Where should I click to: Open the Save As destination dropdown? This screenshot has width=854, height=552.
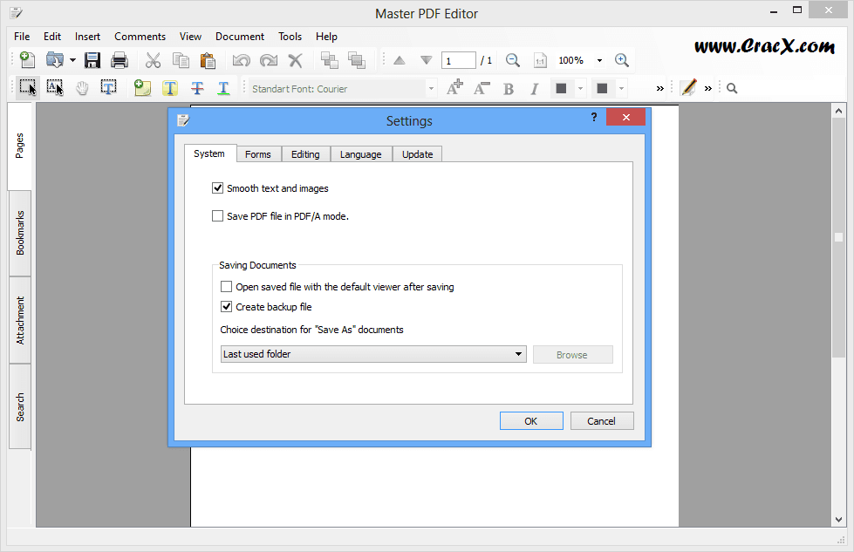tap(518, 354)
